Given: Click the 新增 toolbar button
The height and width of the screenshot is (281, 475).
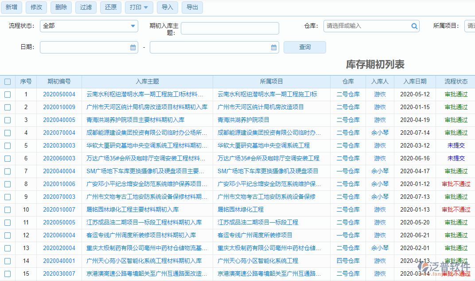Looking at the screenshot, I should [x=11, y=7].
